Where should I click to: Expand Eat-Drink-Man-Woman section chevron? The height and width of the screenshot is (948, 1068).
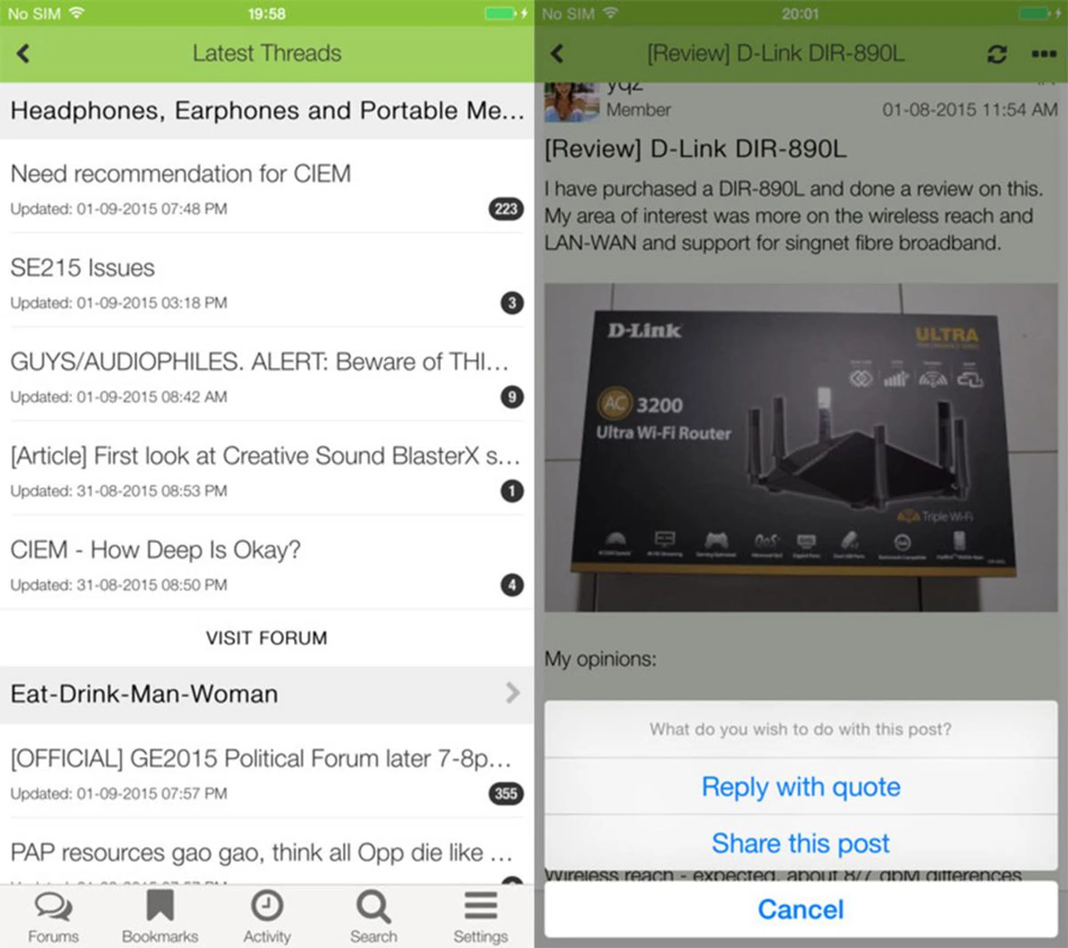512,693
